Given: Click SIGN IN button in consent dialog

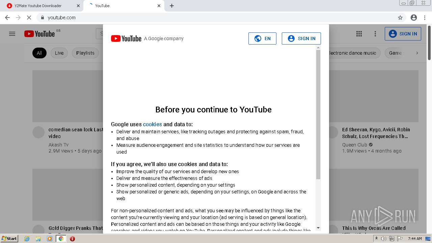Looking at the screenshot, I should [301, 38].
